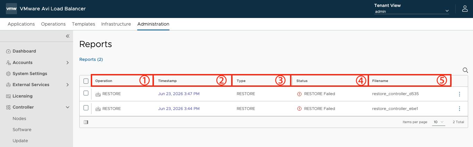Screen dimensions: 473x147
Task: Click Type cell RESTORE in ebe1 row
Action: [x=246, y=109]
